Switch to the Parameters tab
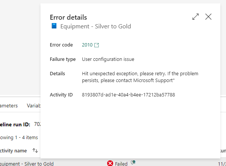This screenshot has height=166, width=226. pos(9,105)
